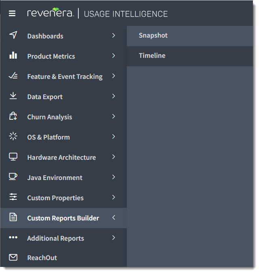Expand the Dashboards chevron

[114, 36]
